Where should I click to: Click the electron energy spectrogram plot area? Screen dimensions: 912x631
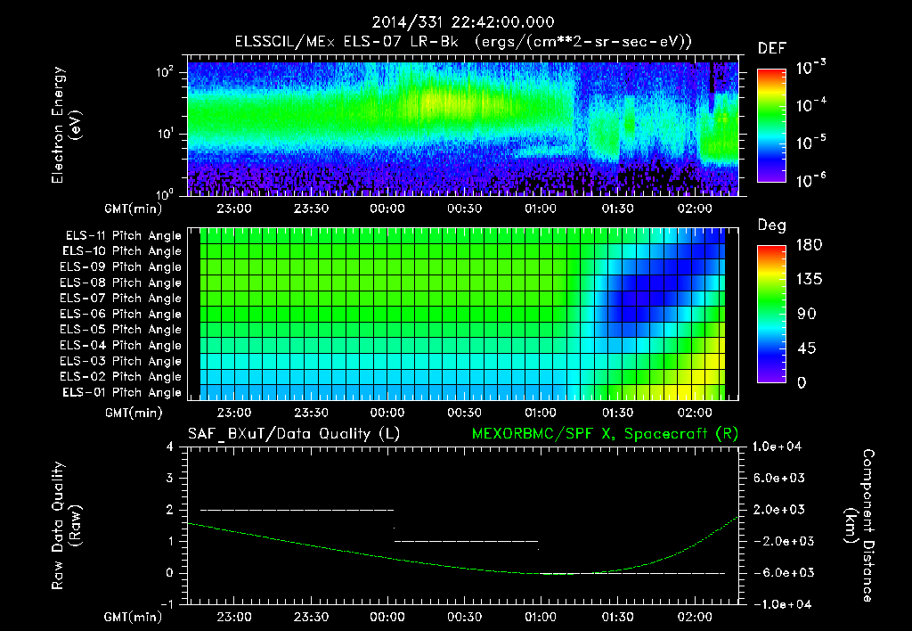(x=463, y=128)
